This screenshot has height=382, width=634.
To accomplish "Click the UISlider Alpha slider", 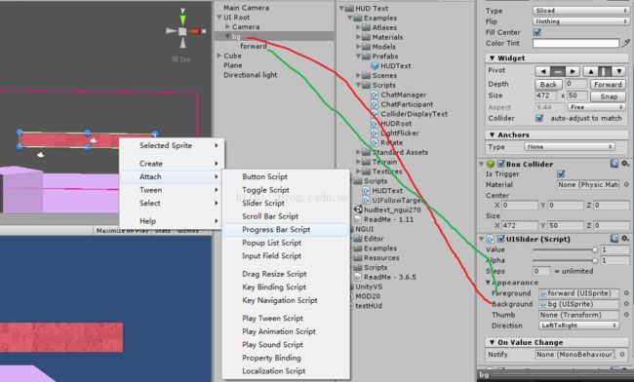I will 565,260.
